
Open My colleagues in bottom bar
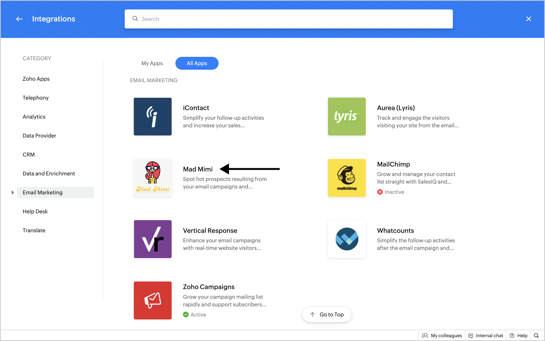pyautogui.click(x=442, y=336)
